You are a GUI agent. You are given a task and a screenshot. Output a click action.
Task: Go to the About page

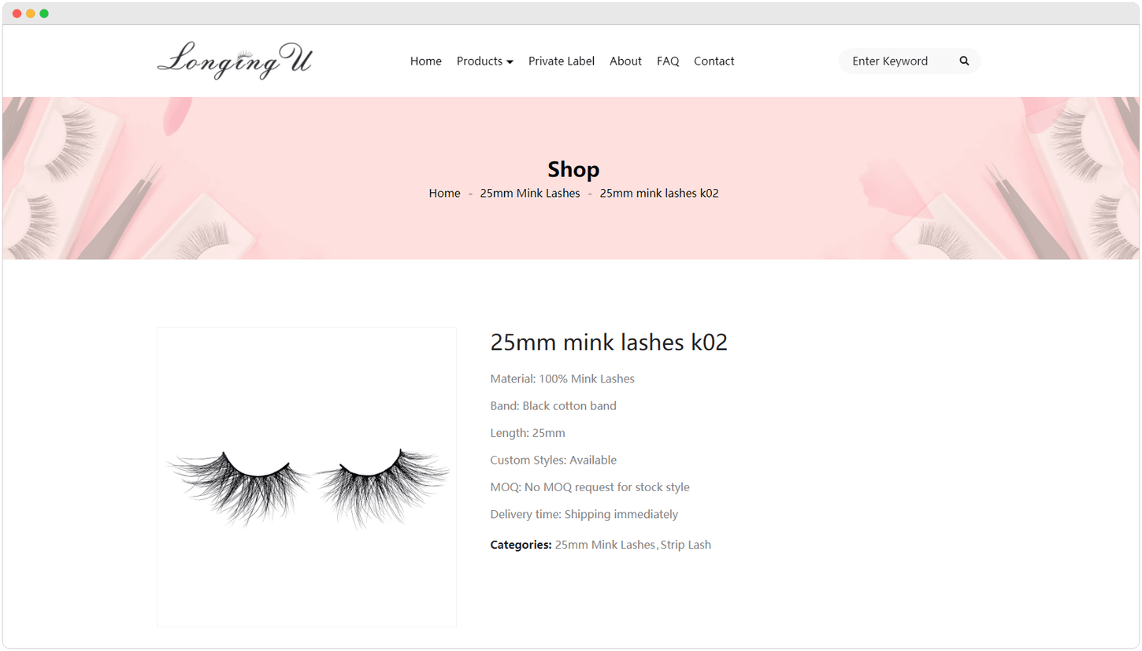pyautogui.click(x=625, y=61)
